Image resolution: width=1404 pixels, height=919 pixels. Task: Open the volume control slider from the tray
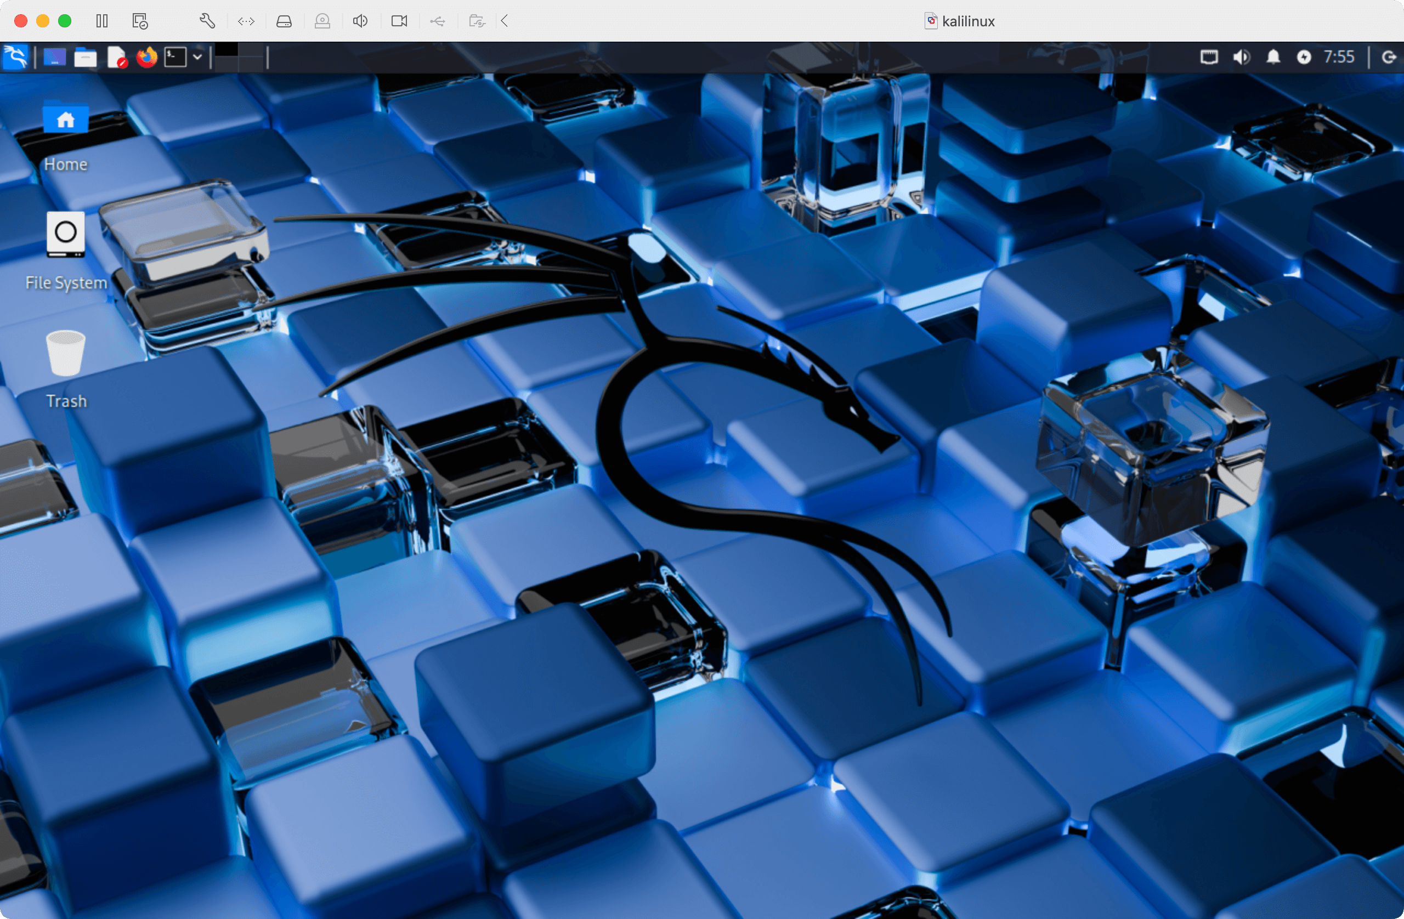click(x=1241, y=56)
